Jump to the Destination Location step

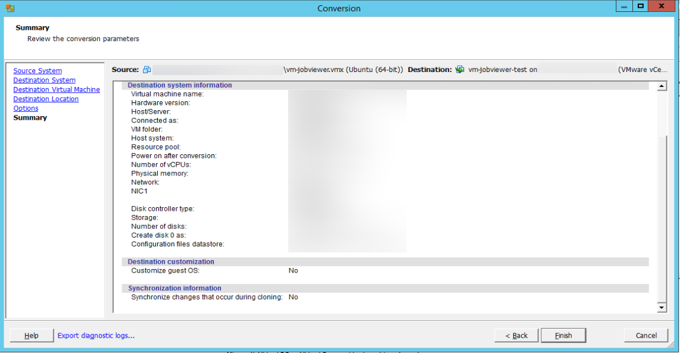coord(46,99)
